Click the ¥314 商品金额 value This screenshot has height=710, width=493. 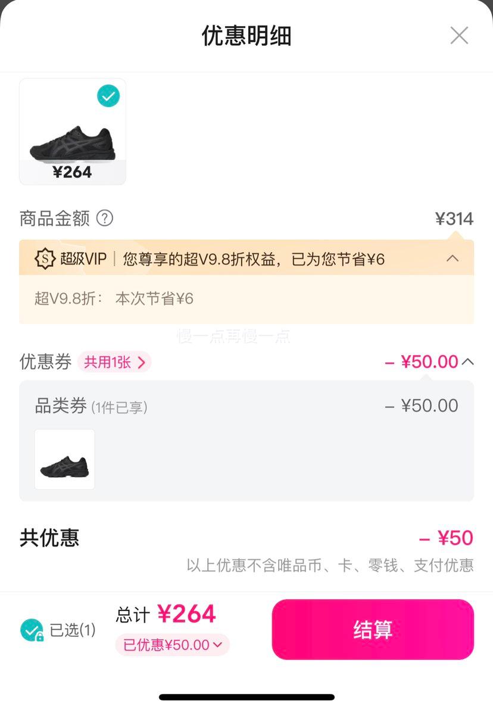tap(454, 219)
